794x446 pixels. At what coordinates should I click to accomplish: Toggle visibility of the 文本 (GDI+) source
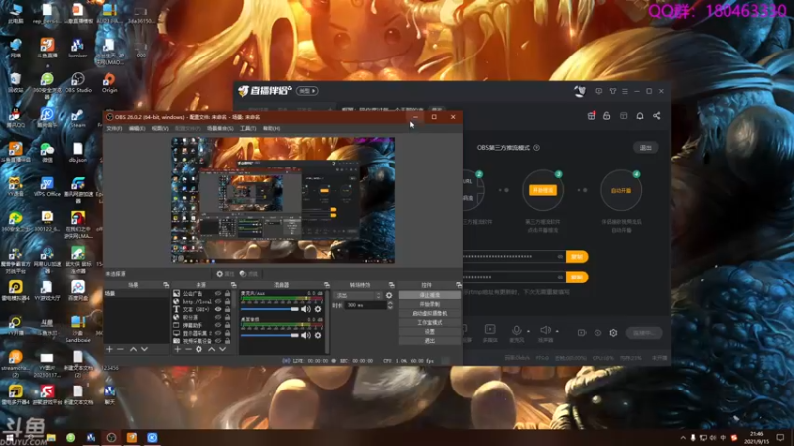(x=218, y=309)
